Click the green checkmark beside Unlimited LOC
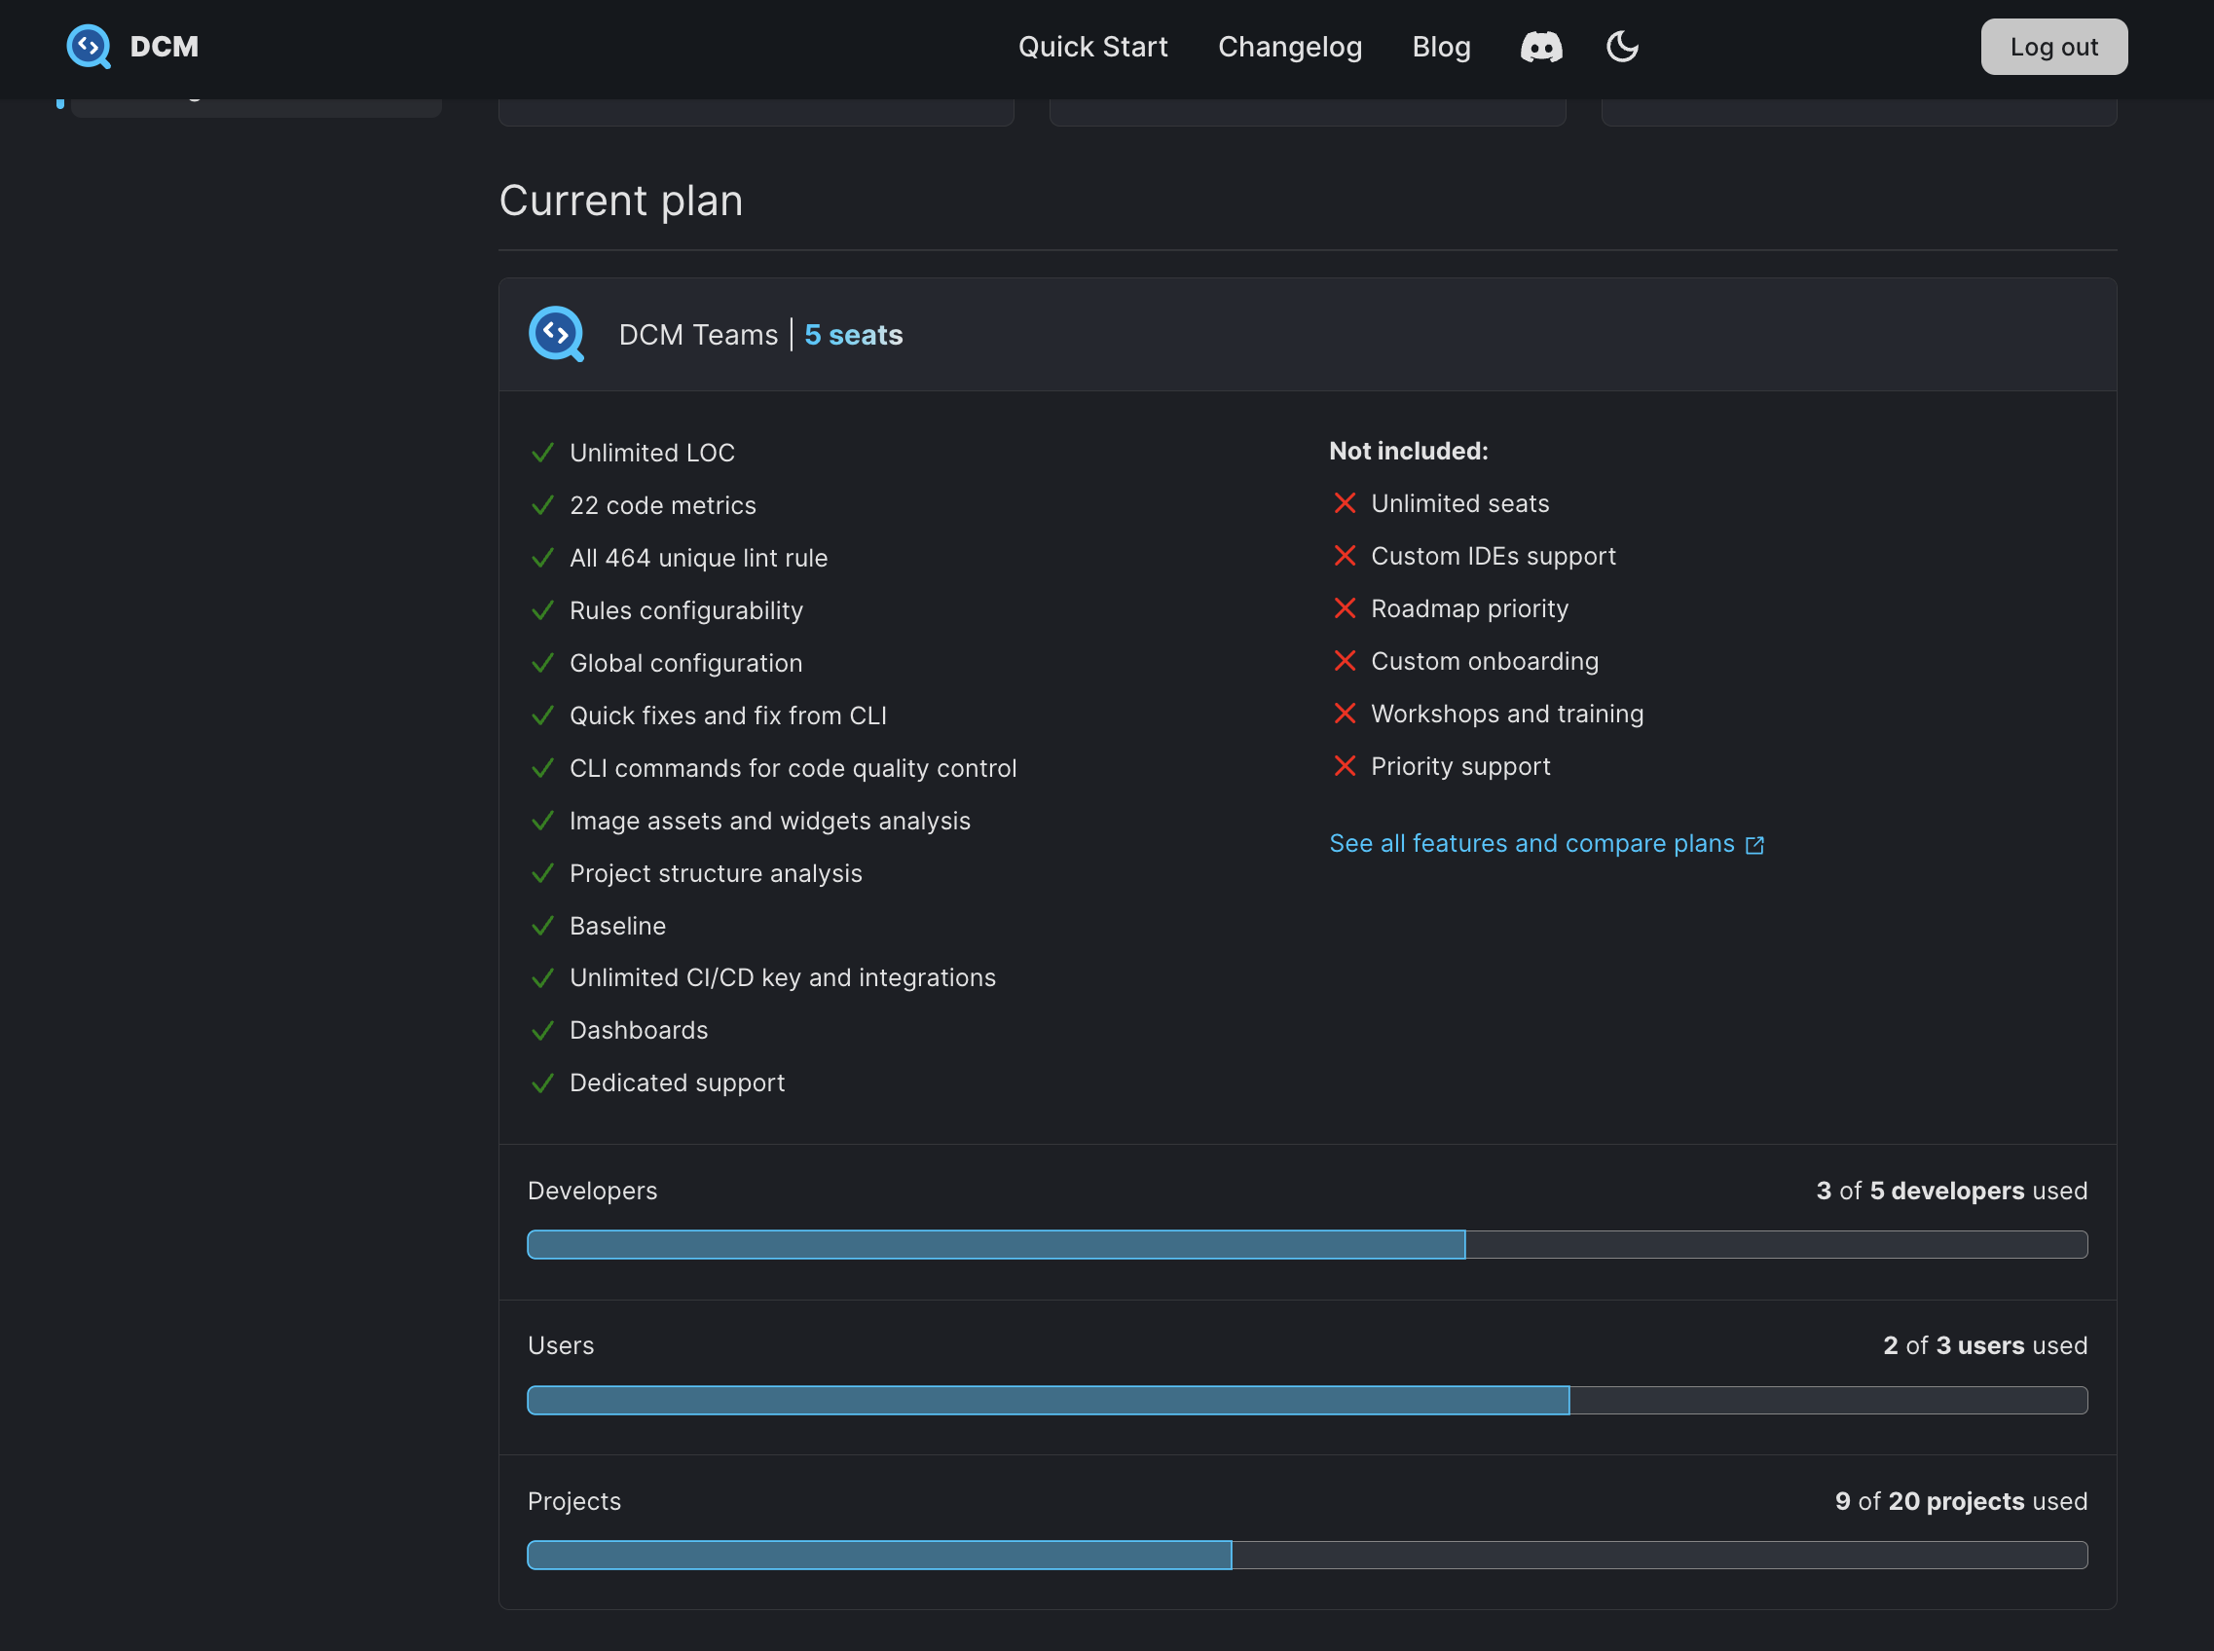This screenshot has width=2214, height=1651. (x=541, y=453)
